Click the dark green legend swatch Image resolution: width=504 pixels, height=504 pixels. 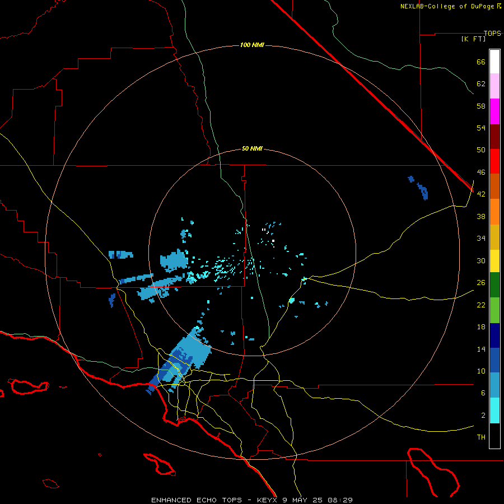(x=494, y=285)
